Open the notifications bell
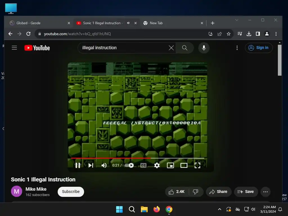 [x=280, y=209]
